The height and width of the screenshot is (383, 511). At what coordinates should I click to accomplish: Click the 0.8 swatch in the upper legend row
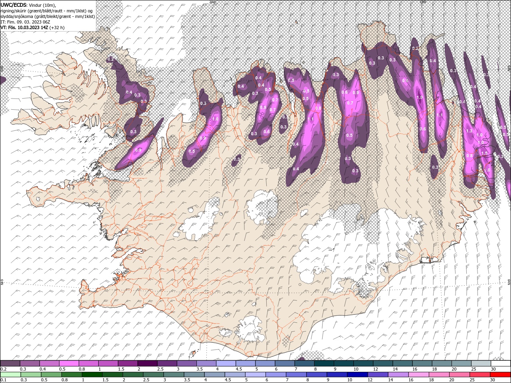point(88,363)
